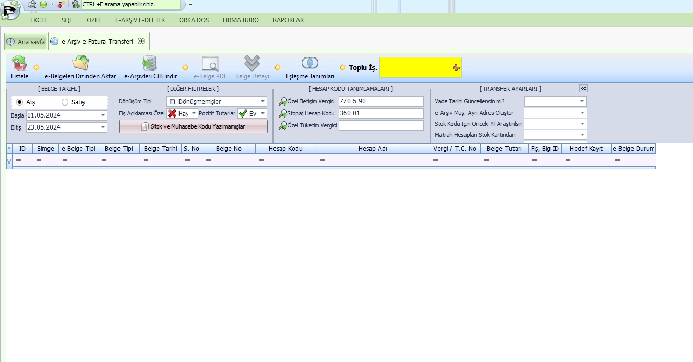Select the Satış radio button
The height and width of the screenshot is (362, 693).
65,102
